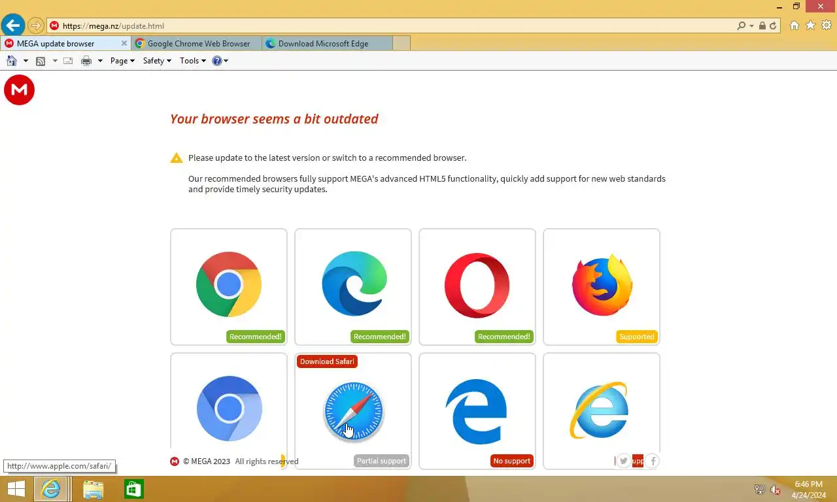Image resolution: width=837 pixels, height=502 pixels.
Task: Open the Home icon at the top right
Action: pyautogui.click(x=794, y=25)
